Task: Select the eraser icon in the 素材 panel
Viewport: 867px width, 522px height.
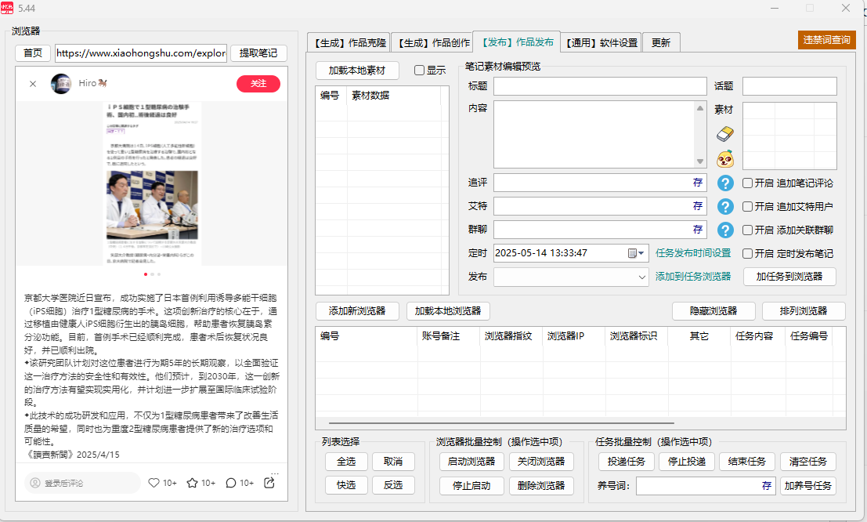Action: [x=724, y=133]
